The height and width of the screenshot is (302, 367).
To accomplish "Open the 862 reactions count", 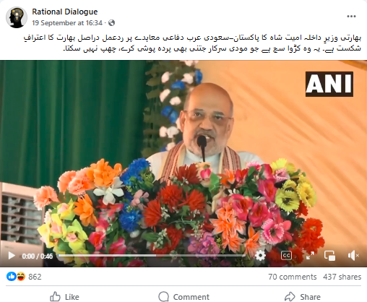I will coord(35,277).
